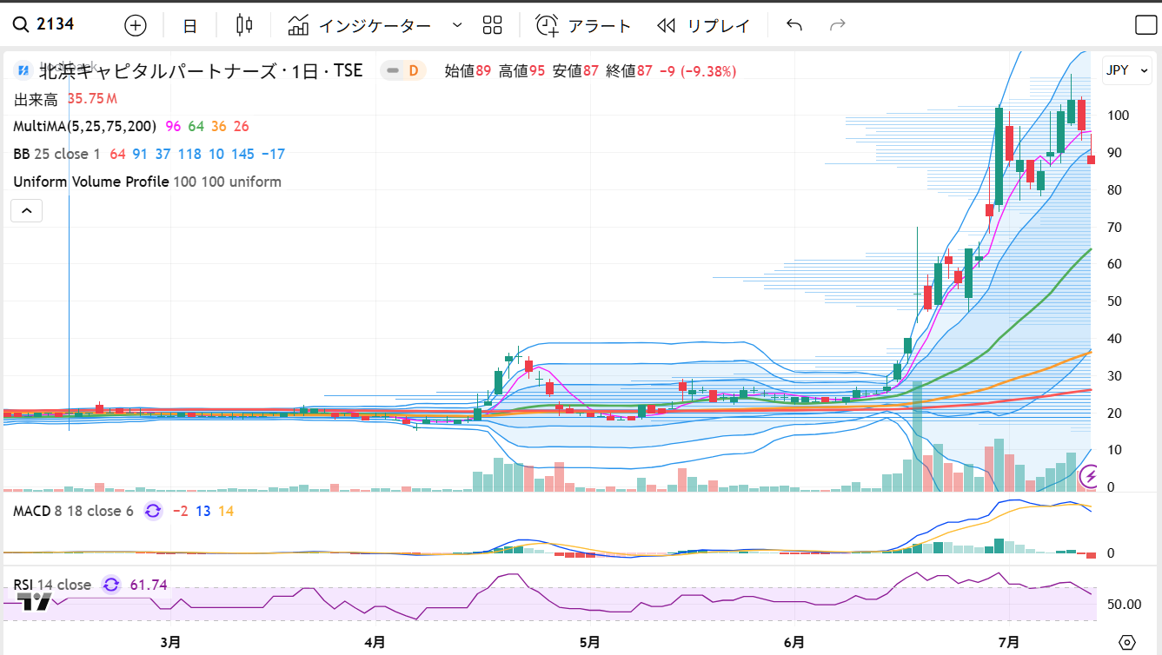The height and width of the screenshot is (655, 1162).
Task: Click the 北浜キャピタルパートナーズ symbol title
Action: tap(201, 70)
